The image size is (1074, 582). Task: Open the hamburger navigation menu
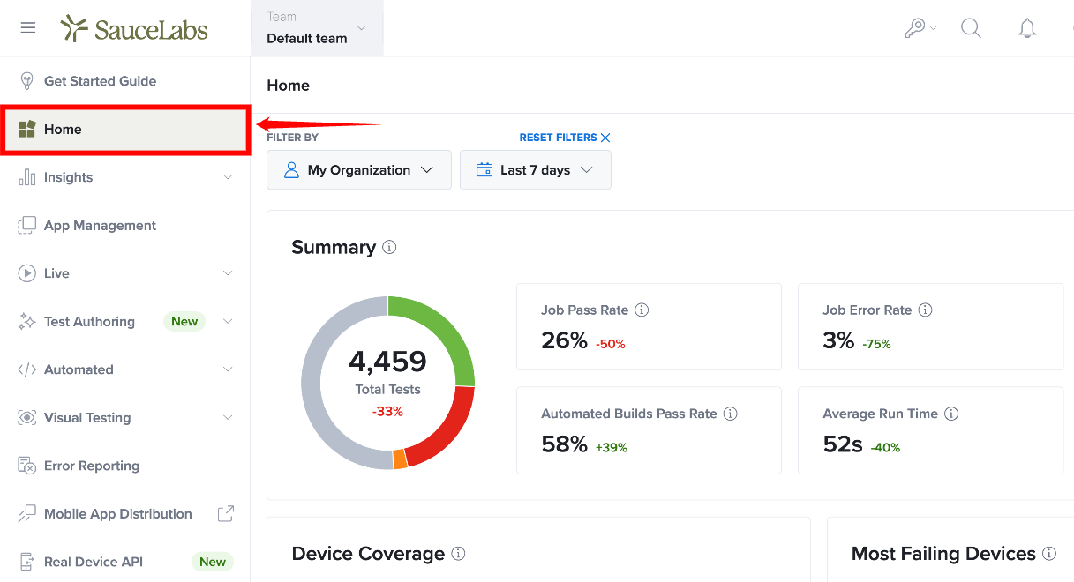[28, 27]
